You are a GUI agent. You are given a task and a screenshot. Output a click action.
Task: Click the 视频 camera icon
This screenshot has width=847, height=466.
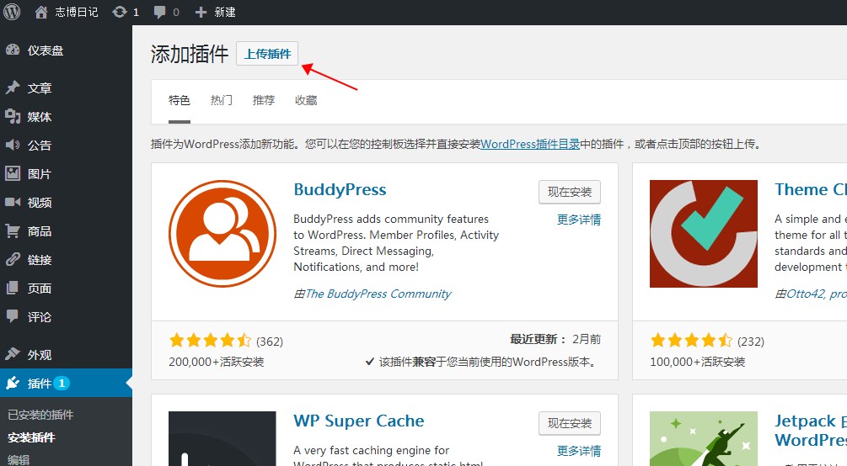13,202
